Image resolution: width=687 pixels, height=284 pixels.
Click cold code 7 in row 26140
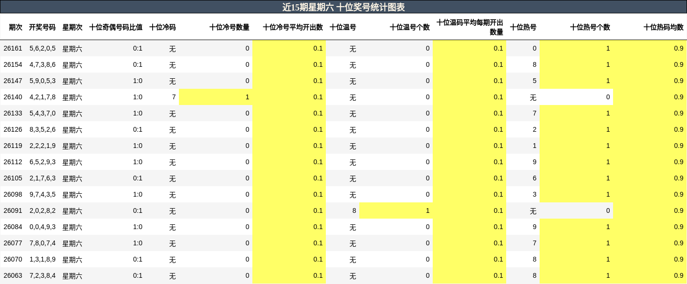[174, 97]
